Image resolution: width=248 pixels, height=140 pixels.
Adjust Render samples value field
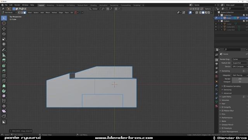(240, 79)
